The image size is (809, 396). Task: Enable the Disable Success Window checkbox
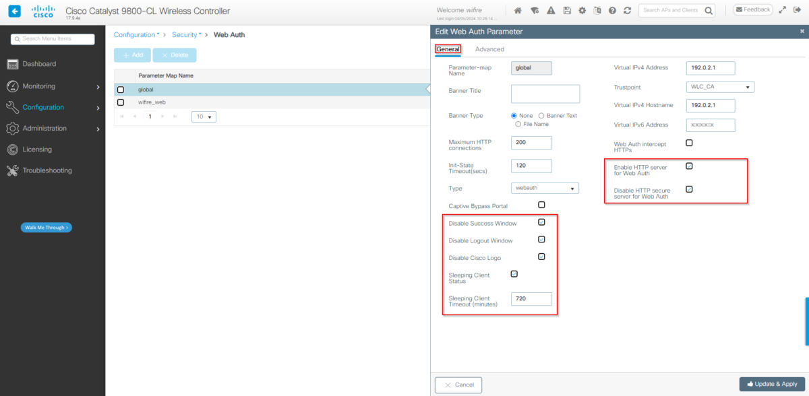click(x=541, y=222)
